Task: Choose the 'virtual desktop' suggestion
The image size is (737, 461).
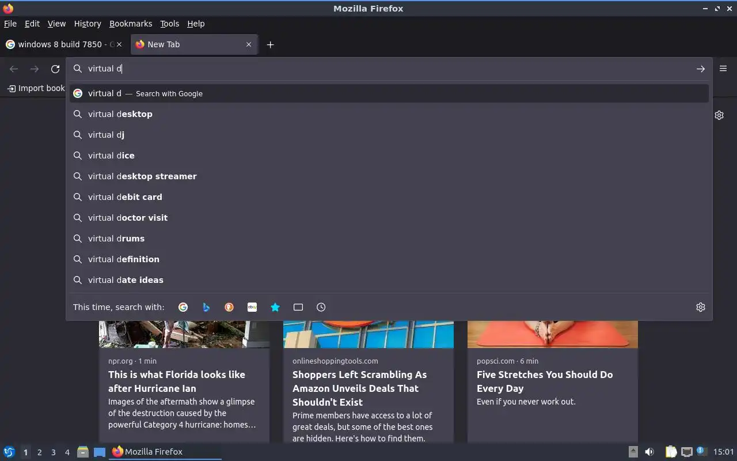Action: click(389, 114)
